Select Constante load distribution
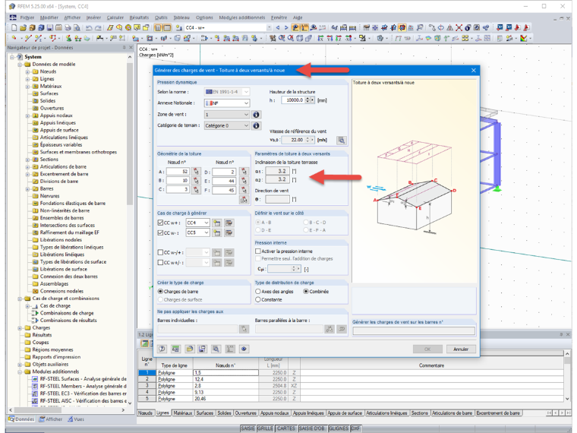The width and height of the screenshot is (577, 433). pos(258,300)
